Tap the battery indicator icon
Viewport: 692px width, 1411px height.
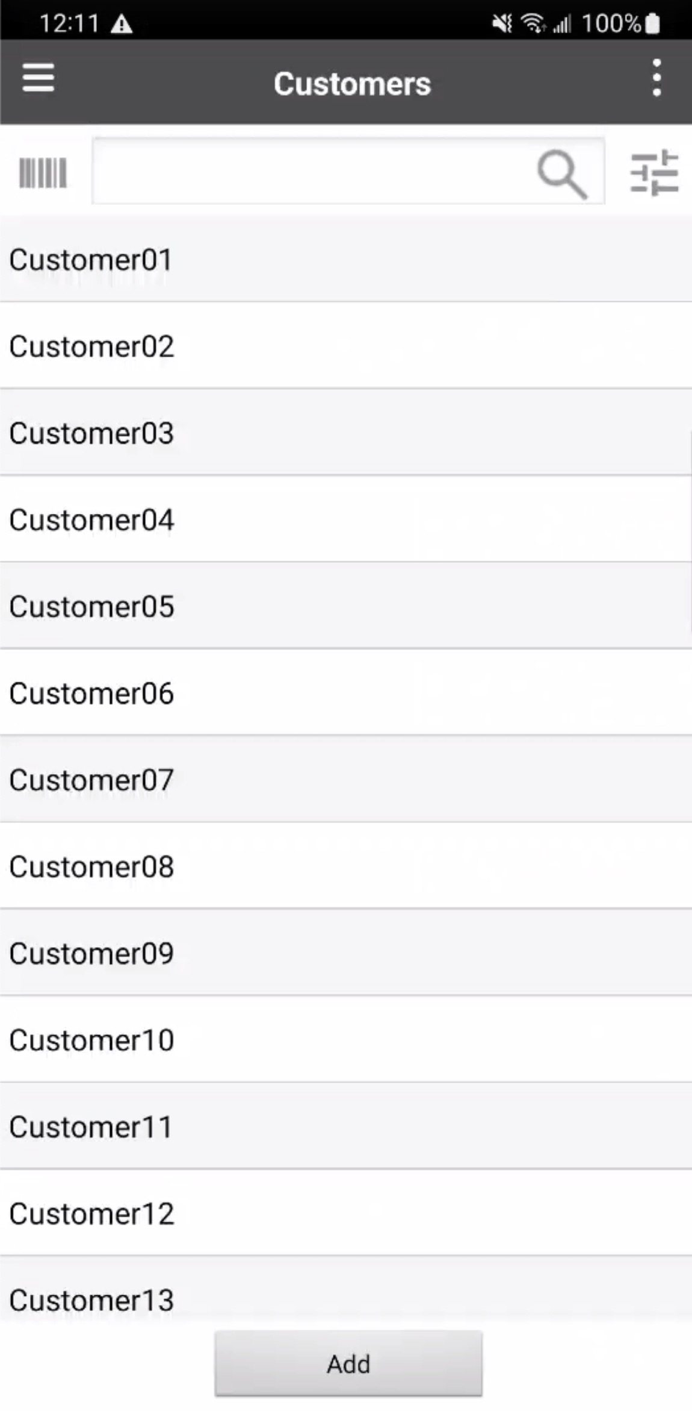click(x=653, y=24)
